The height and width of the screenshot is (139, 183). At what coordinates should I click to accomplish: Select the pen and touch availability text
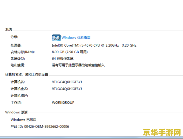[78, 65]
